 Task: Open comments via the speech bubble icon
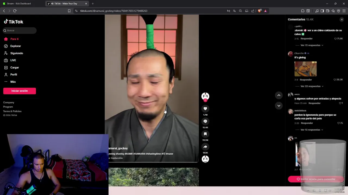pyautogui.click(x=205, y=121)
